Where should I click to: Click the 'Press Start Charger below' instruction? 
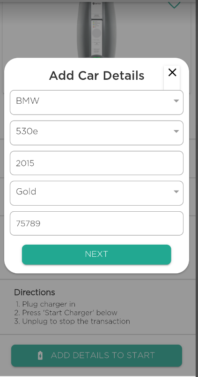tap(66, 313)
